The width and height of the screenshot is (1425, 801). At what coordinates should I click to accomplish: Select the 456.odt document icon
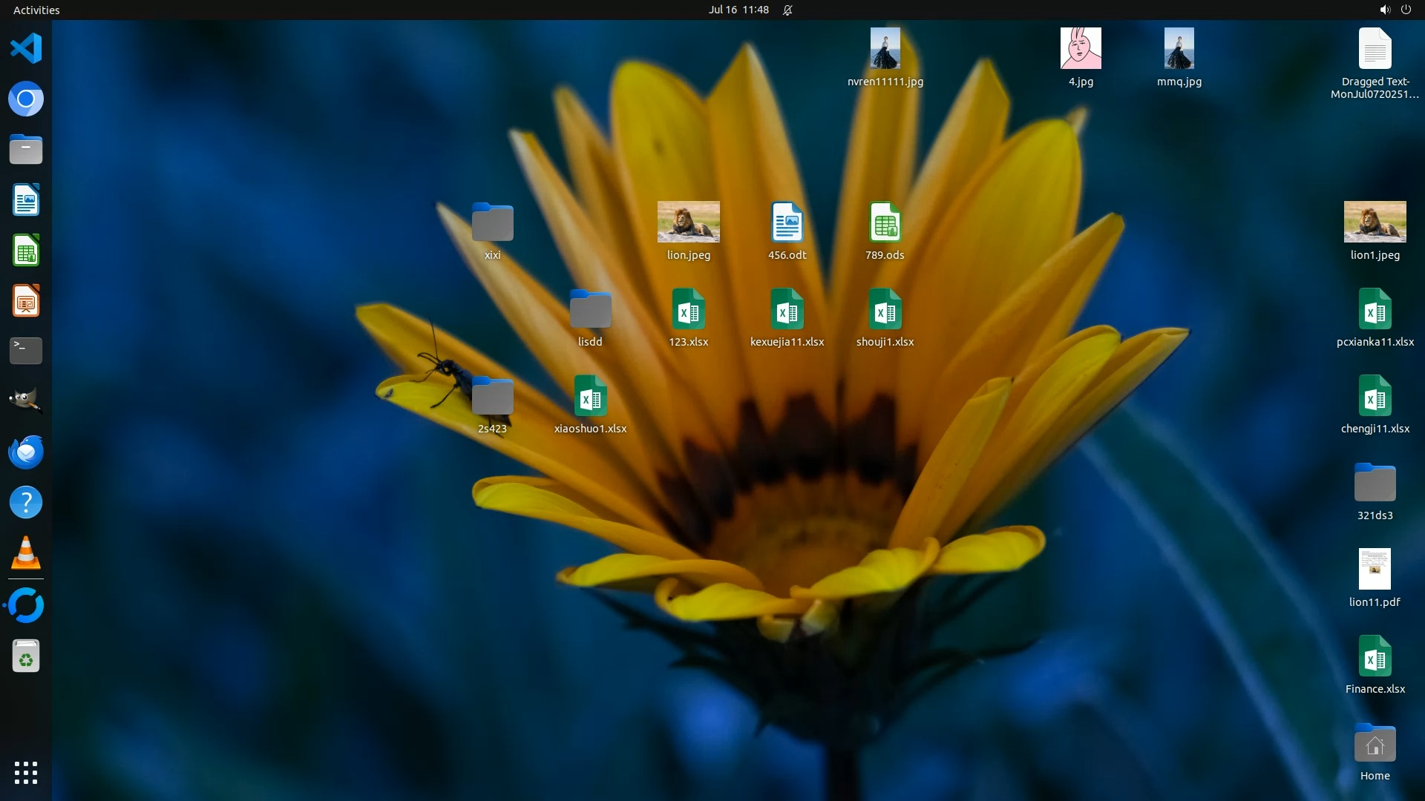[787, 222]
